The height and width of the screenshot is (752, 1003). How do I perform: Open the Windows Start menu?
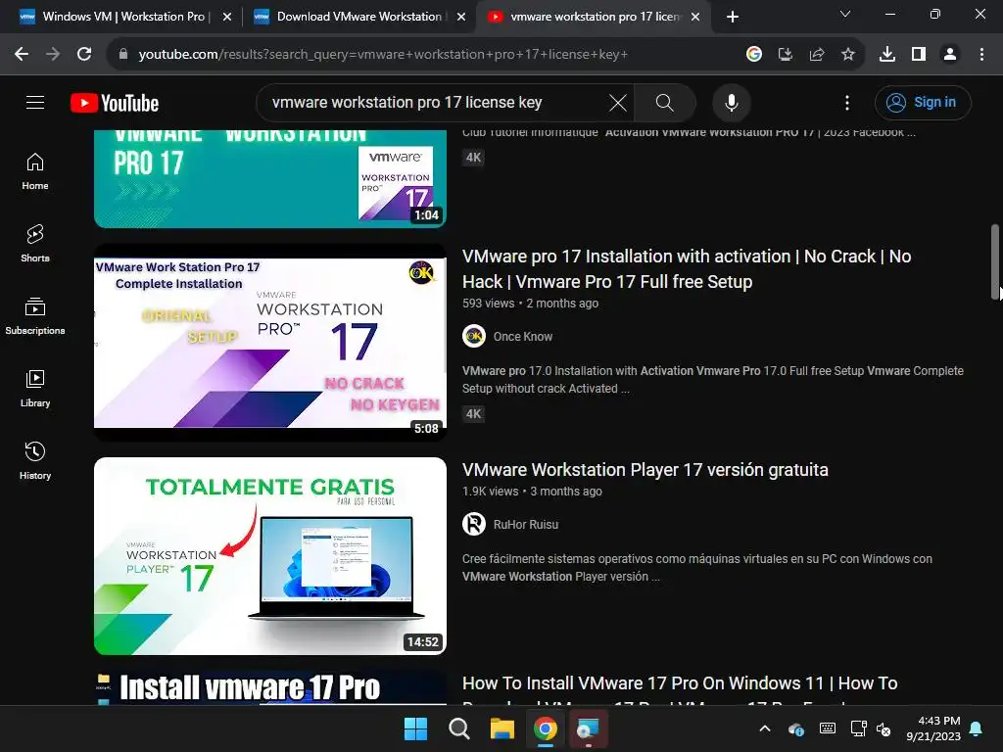tap(415, 728)
